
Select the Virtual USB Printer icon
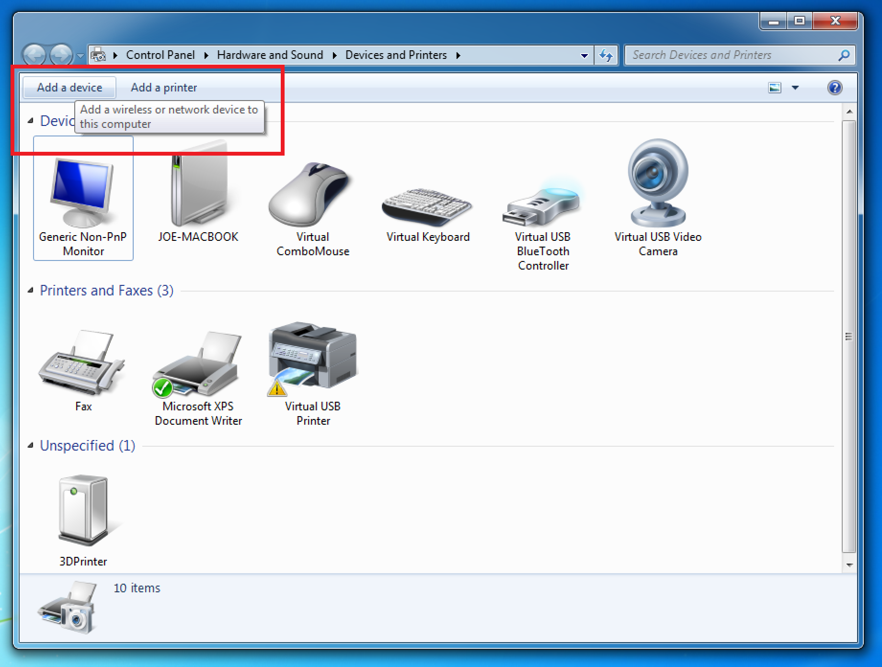pyautogui.click(x=313, y=373)
